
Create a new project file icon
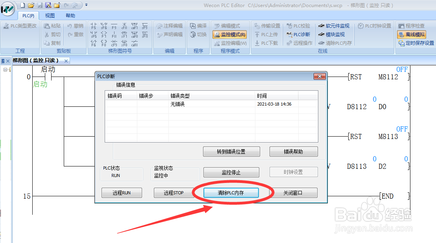coord(23,5)
